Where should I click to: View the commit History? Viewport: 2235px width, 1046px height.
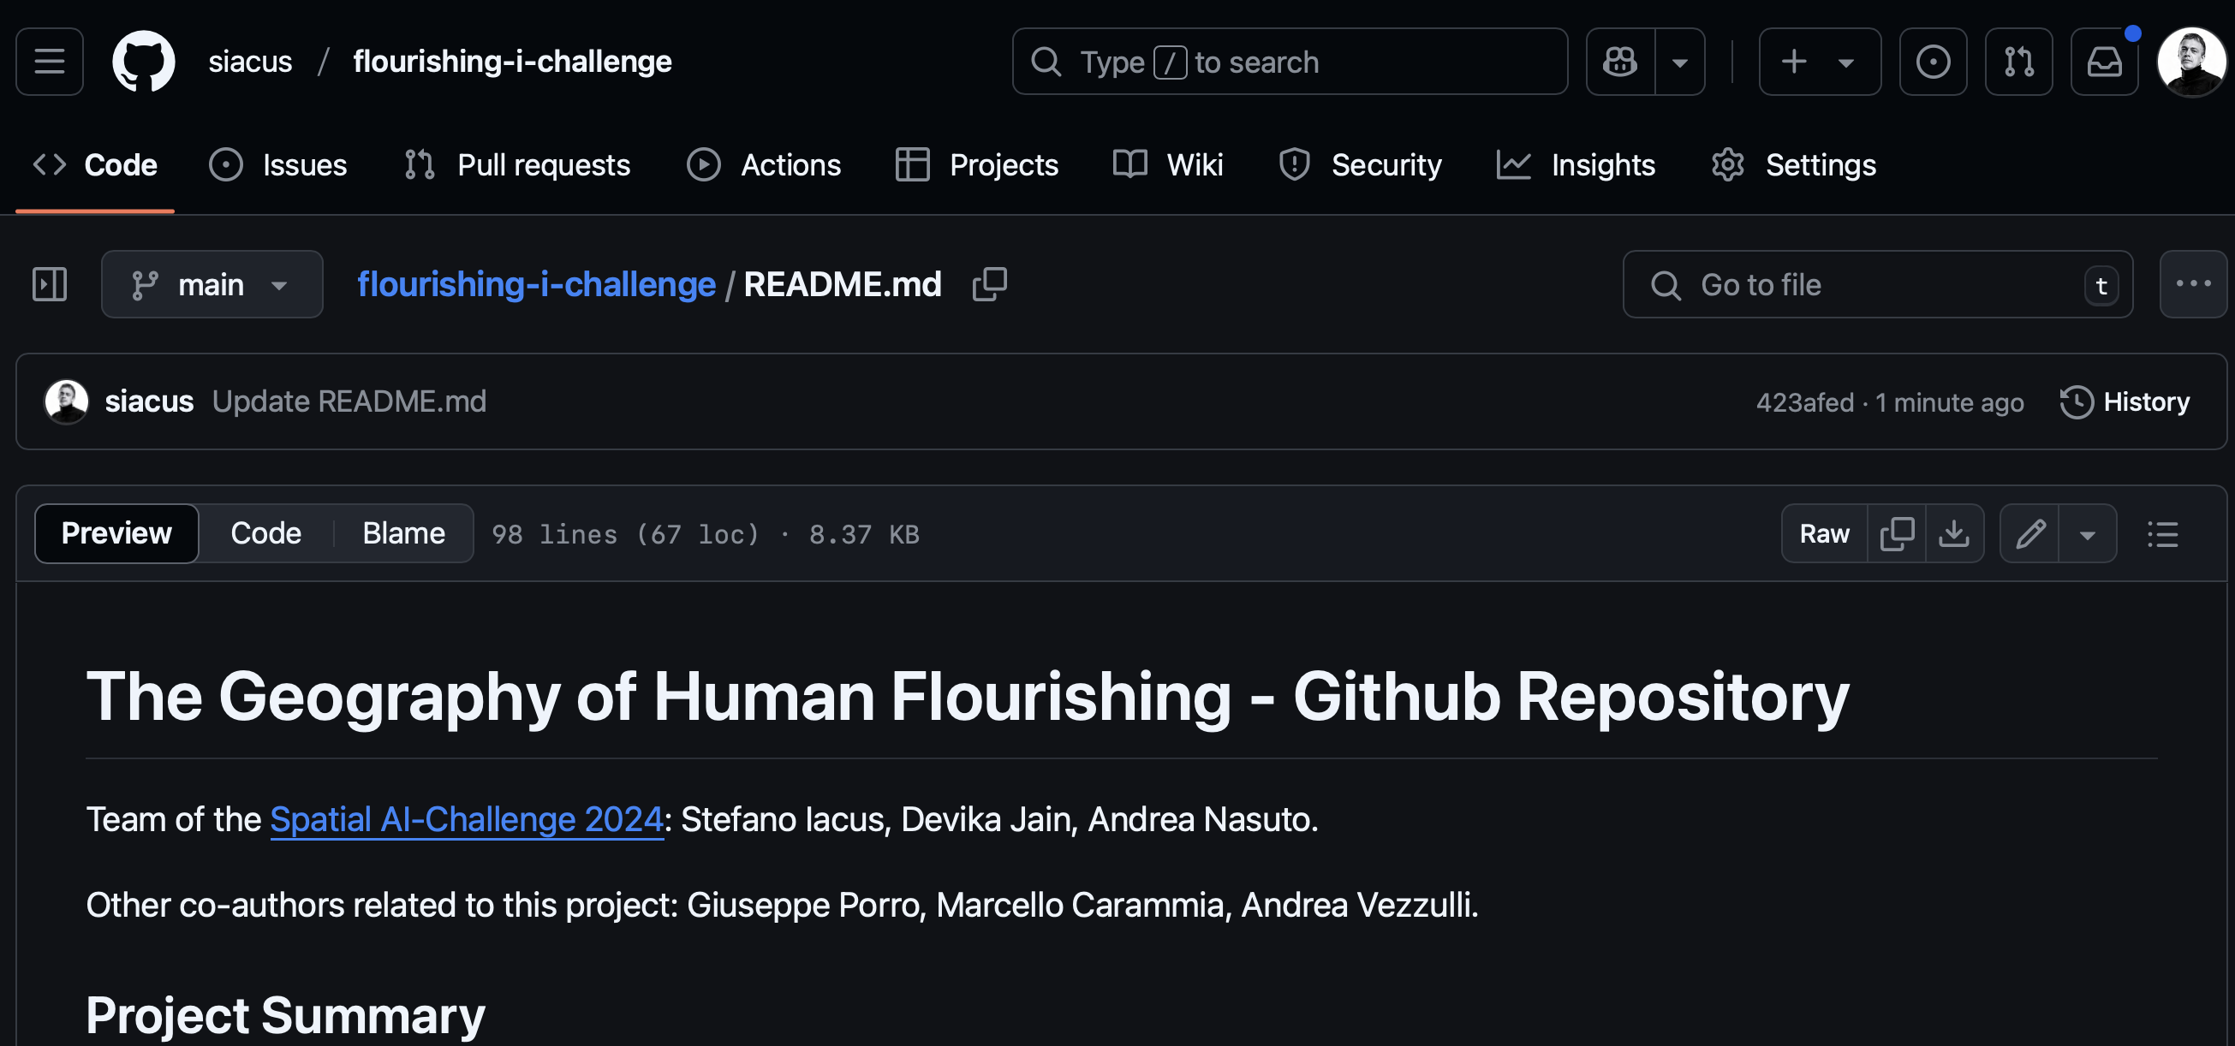(2124, 401)
